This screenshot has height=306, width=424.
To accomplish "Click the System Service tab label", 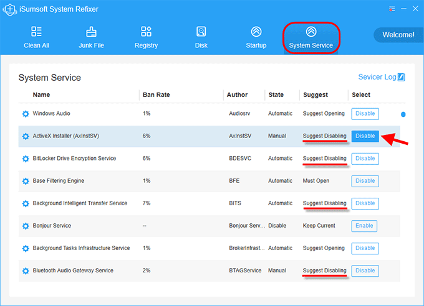I will tap(311, 45).
